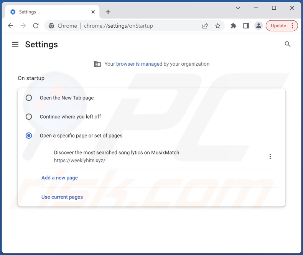303x255 pixels.
Task: Search settings with magnifier icon
Action: coord(288,44)
